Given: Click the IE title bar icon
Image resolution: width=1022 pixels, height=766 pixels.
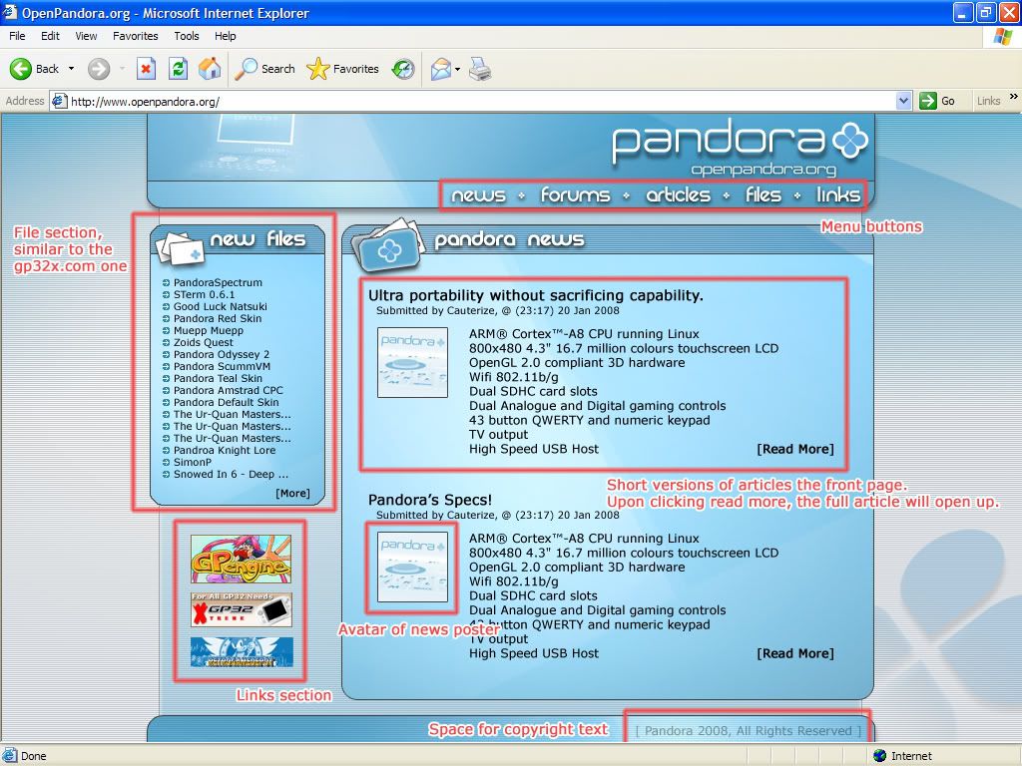Looking at the screenshot, I should (x=10, y=12).
